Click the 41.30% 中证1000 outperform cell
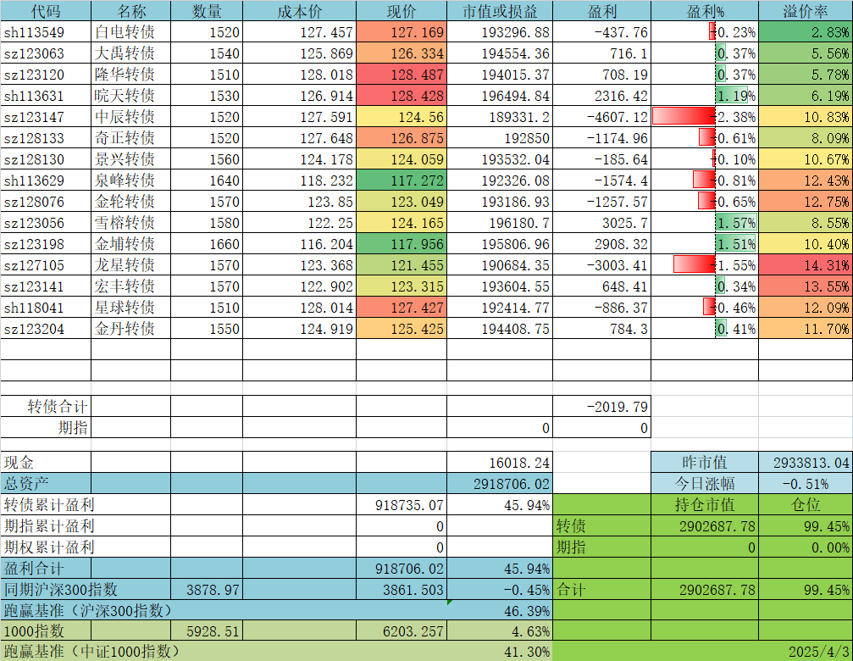 coord(500,651)
